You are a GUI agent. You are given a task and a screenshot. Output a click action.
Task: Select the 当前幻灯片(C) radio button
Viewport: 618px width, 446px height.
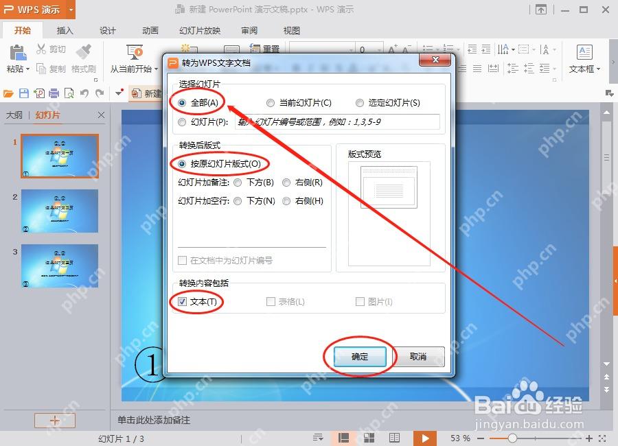271,103
